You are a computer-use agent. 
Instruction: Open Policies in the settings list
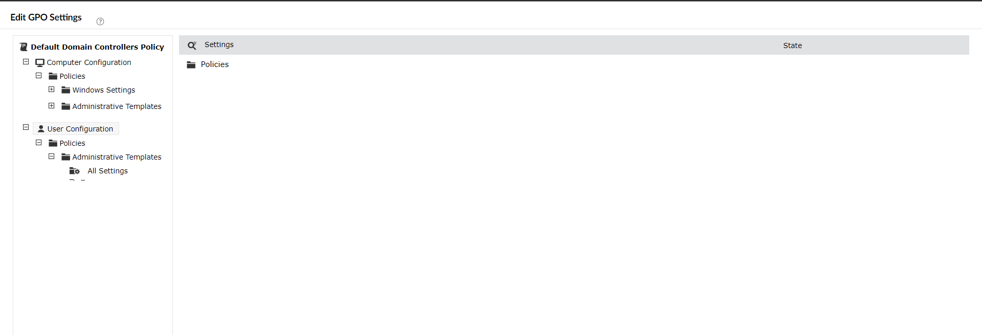215,64
